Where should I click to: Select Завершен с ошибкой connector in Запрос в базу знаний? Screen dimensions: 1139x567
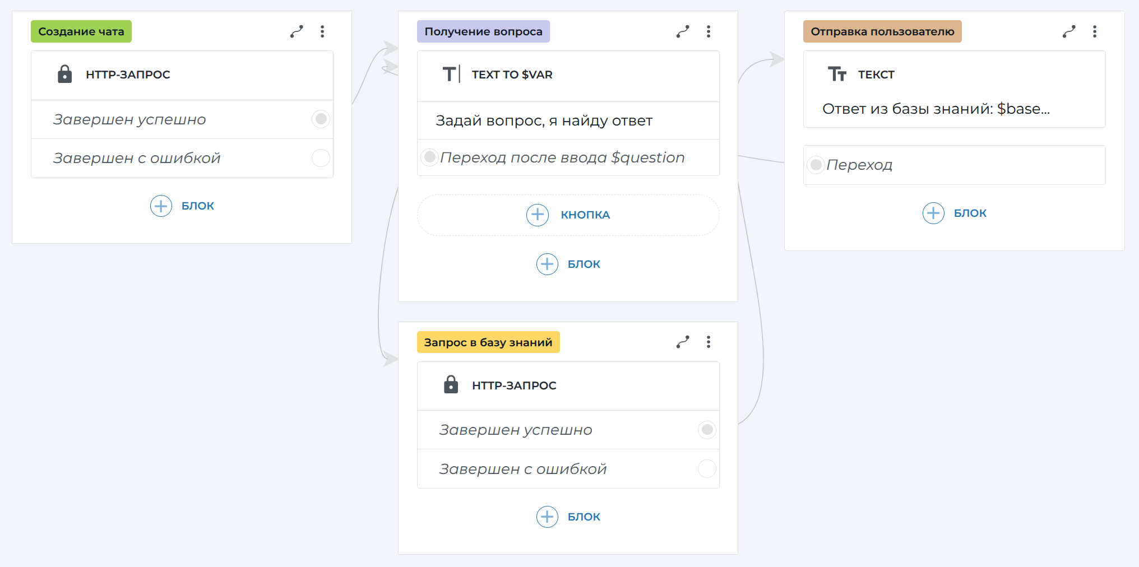[707, 468]
